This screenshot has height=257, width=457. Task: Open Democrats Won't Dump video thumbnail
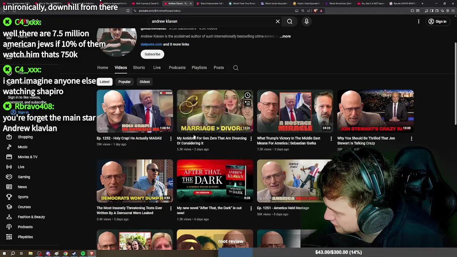pyautogui.click(x=135, y=181)
